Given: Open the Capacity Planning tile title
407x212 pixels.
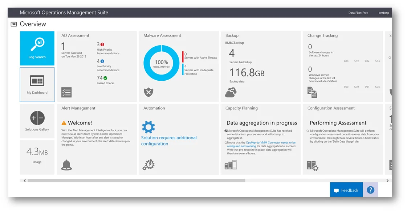Looking at the screenshot, I should pyautogui.click(x=241, y=108).
